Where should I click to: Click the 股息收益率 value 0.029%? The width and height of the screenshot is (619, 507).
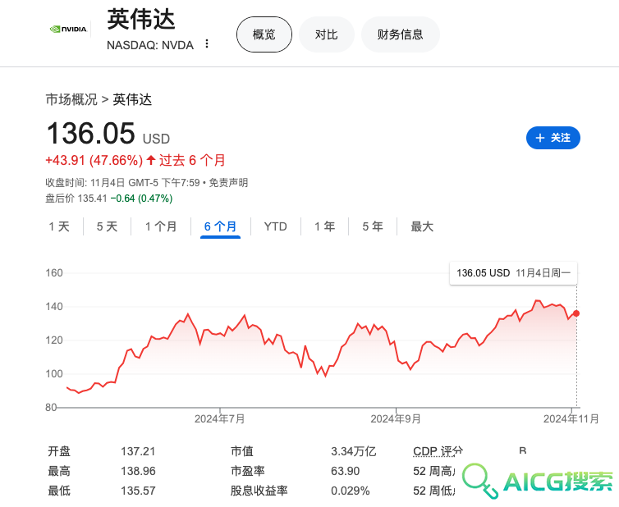pyautogui.click(x=351, y=491)
